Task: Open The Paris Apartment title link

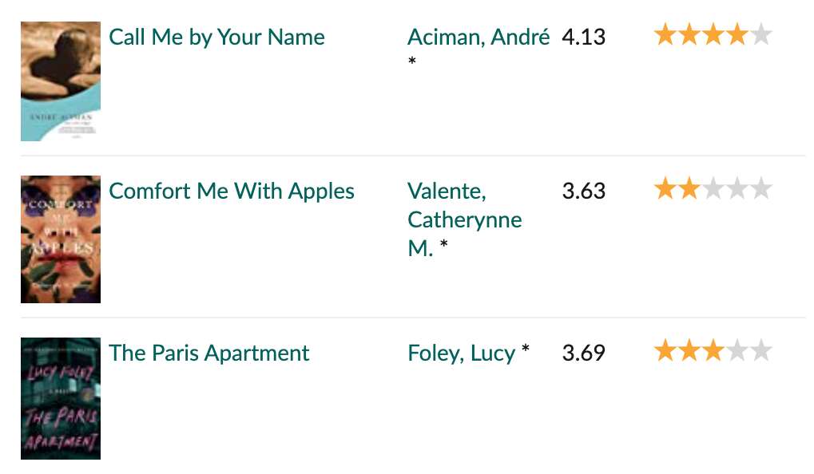Action: click(208, 354)
